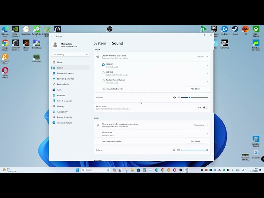This screenshot has height=198, width=264.
Task: Open Time & language settings
Action: (70, 101)
